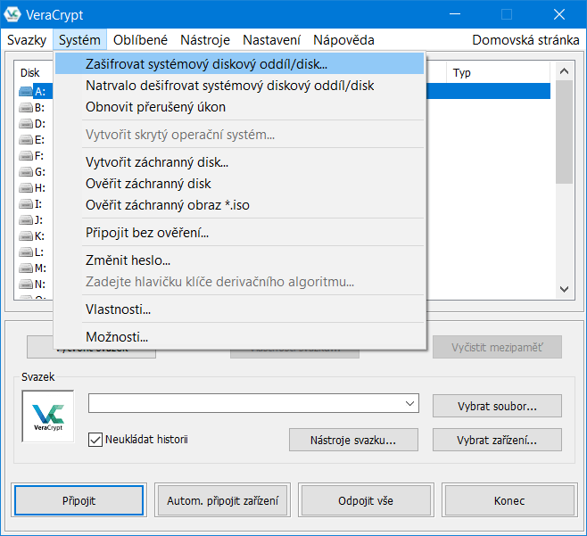The height and width of the screenshot is (536, 587).
Task: Click the drive list scroll up arrow
Action: click(x=564, y=71)
